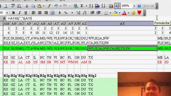The image size is (171, 96).
Task: Toggle Underline formatting
Action: click(26, 13)
